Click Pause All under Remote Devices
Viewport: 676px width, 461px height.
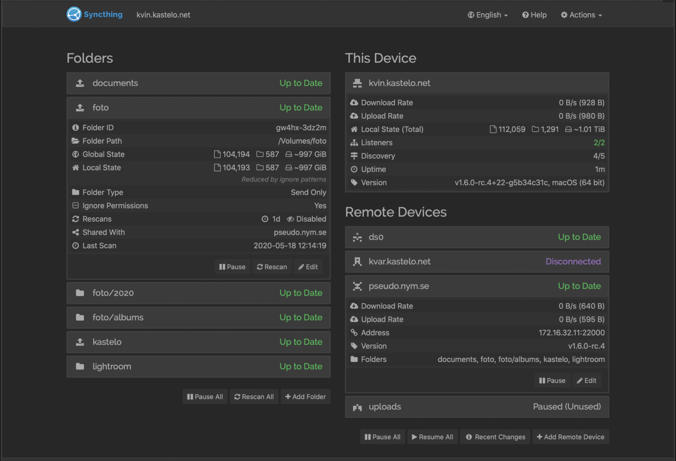tap(382, 437)
